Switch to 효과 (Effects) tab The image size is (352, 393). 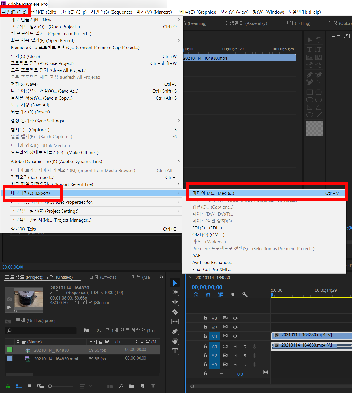pyautogui.click(x=103, y=277)
